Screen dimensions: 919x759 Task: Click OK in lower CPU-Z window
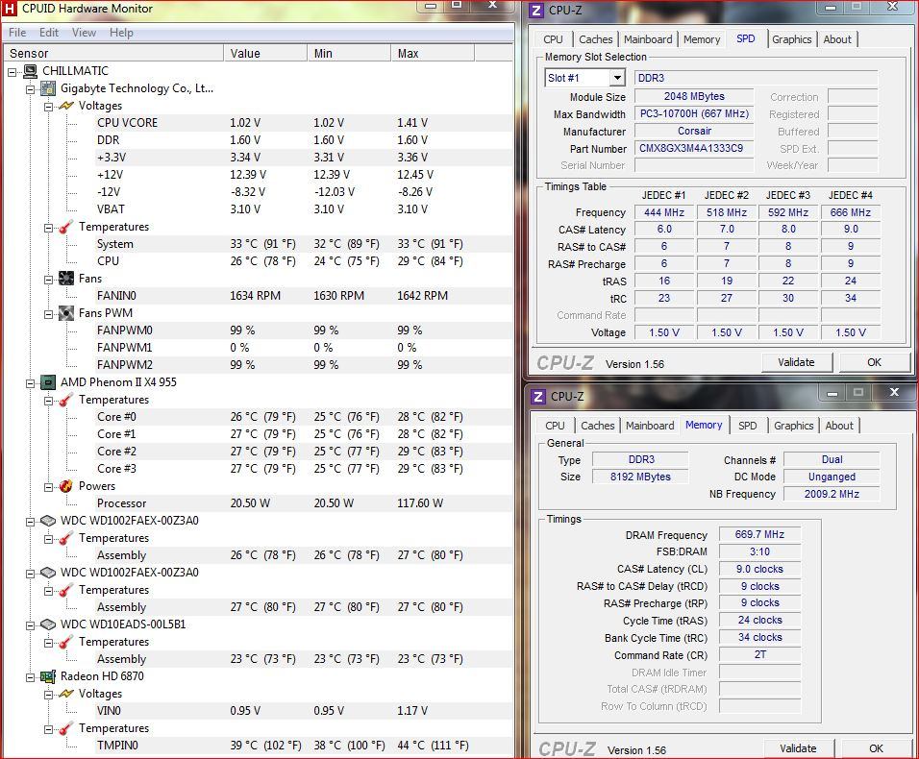[x=876, y=748]
